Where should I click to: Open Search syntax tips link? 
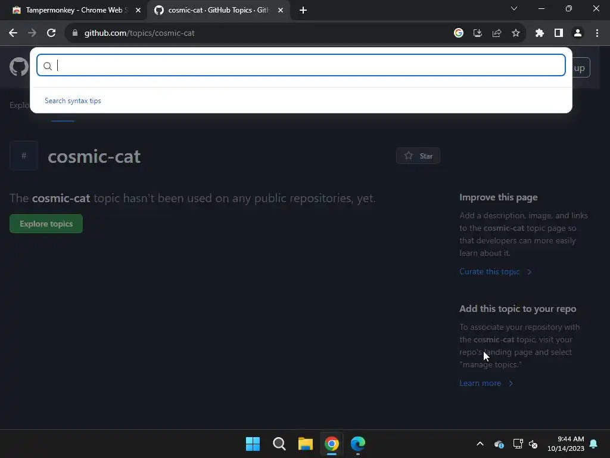[x=73, y=100]
